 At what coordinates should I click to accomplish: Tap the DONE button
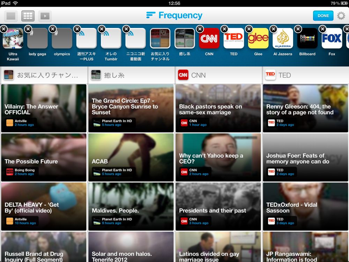[323, 16]
